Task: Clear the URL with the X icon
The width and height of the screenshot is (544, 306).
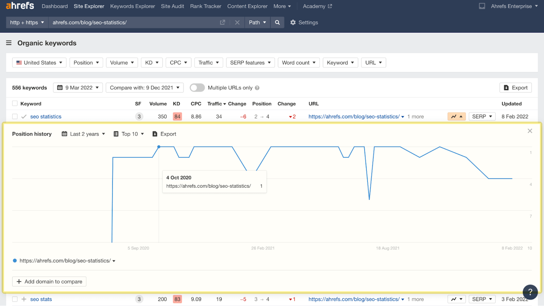Action: (x=237, y=22)
